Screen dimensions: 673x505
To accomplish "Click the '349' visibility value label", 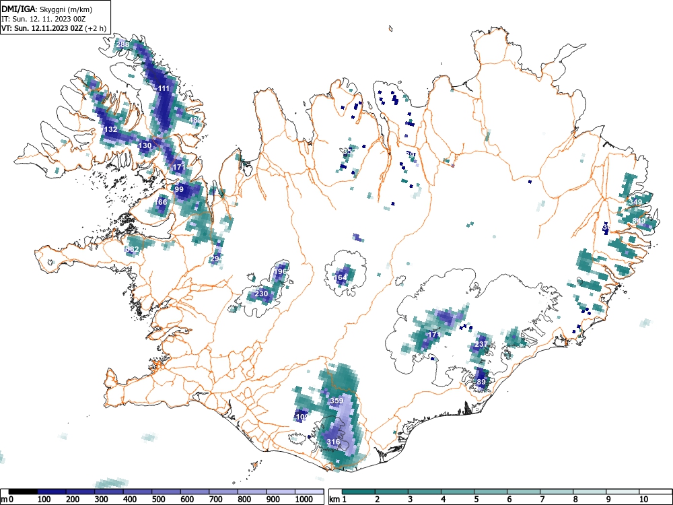I will (636, 202).
